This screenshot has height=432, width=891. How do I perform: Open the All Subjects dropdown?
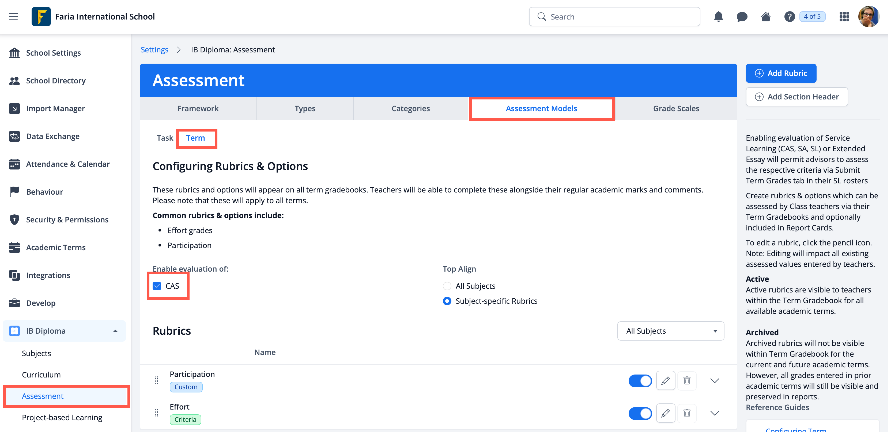670,331
